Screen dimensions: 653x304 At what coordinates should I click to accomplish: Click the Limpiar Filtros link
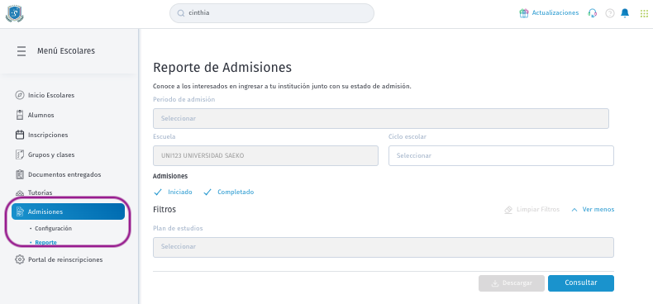538,210
